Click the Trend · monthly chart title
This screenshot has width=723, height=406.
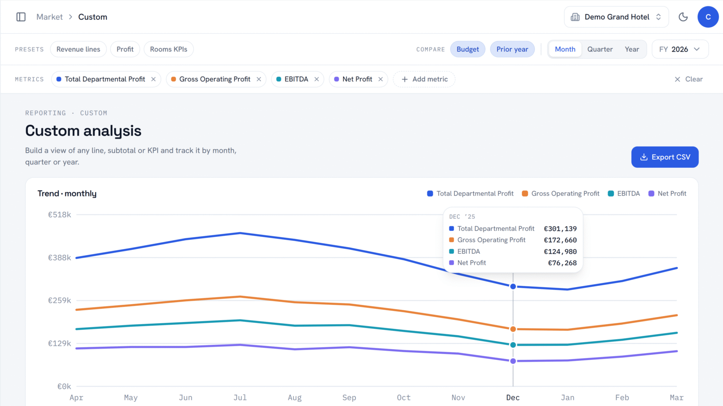67,194
